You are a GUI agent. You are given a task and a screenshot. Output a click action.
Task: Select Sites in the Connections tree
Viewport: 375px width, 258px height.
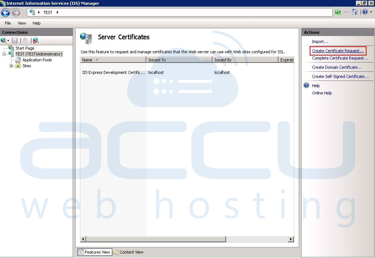[x=26, y=66]
